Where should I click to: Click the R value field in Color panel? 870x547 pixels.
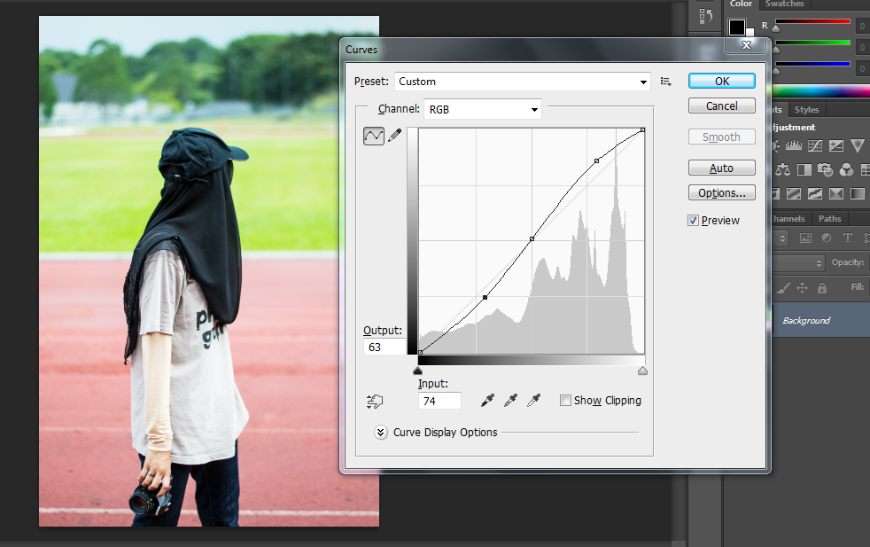coord(862,26)
